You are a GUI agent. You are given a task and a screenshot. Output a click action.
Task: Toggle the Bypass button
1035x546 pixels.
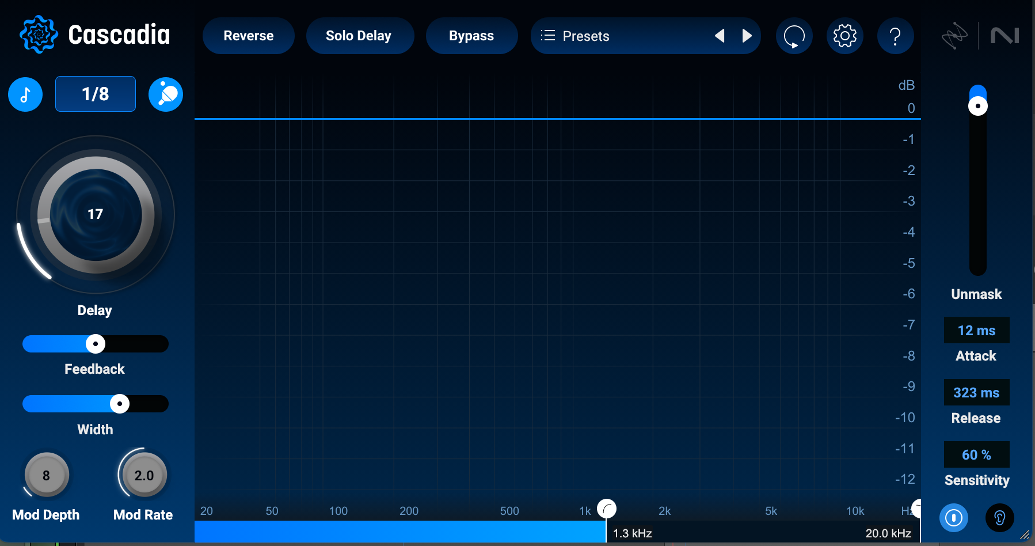(471, 36)
